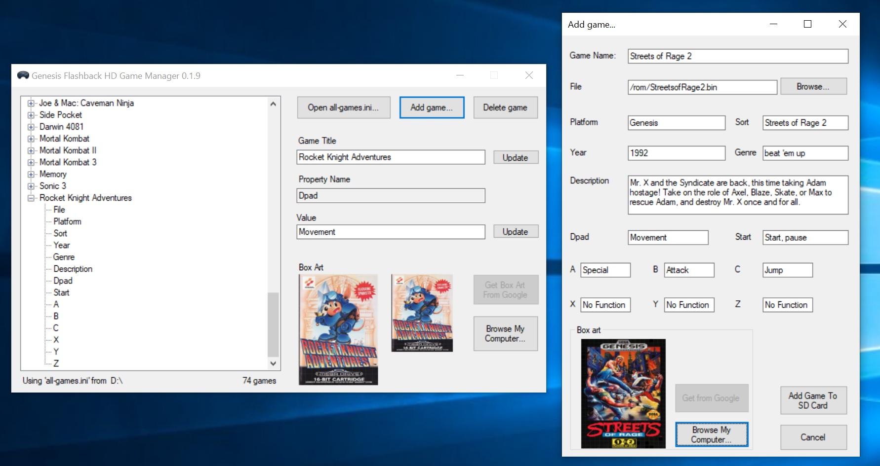Select the small Rocket Knight Adventures box art
The image size is (880, 466).
tap(422, 313)
